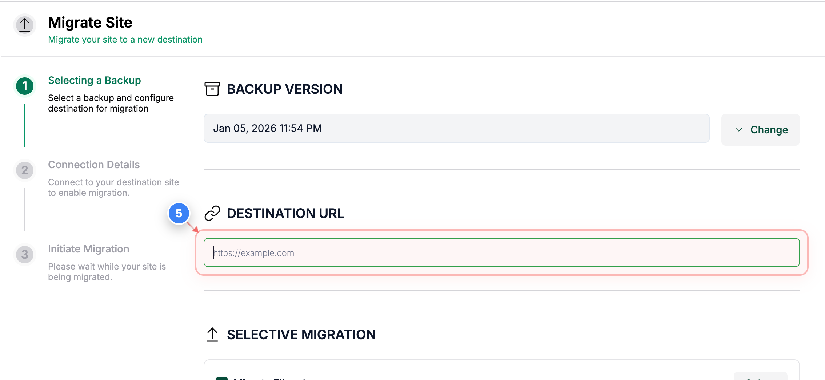825x380 pixels.
Task: Select step 3 numbered circle
Action: click(x=25, y=255)
